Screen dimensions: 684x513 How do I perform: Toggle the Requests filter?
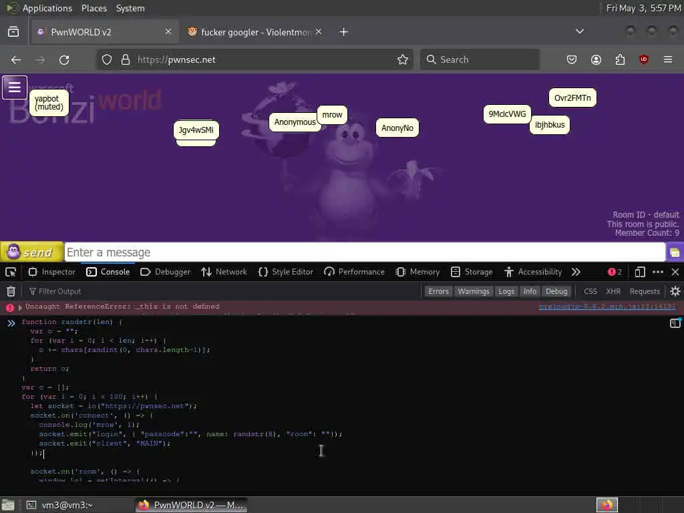tap(645, 291)
